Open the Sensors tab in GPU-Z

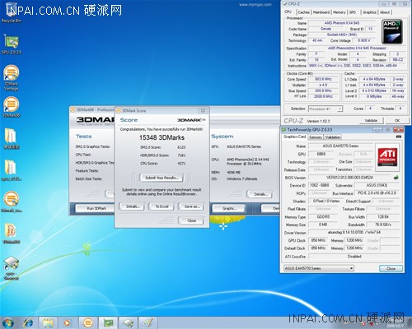(316, 137)
